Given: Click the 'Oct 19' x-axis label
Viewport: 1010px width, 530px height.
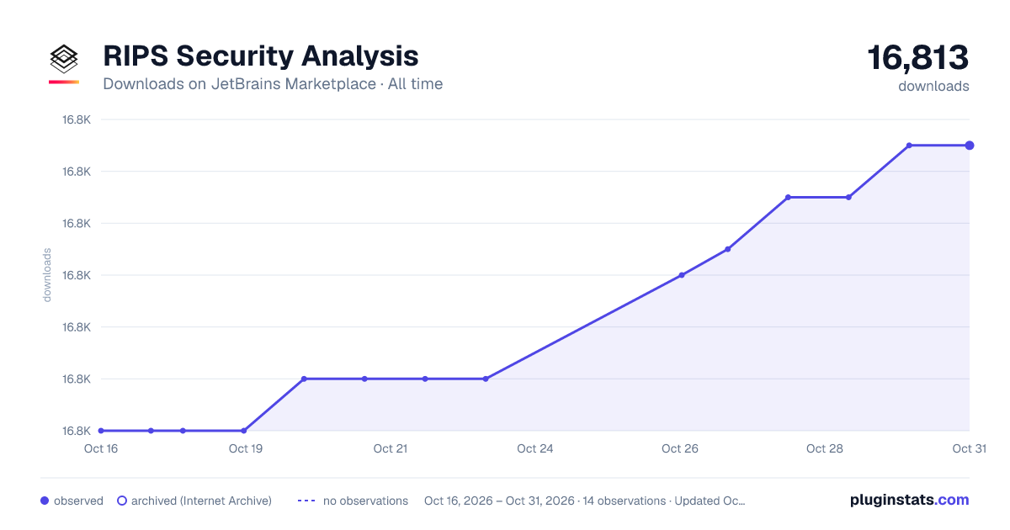Looking at the screenshot, I should click(x=246, y=448).
